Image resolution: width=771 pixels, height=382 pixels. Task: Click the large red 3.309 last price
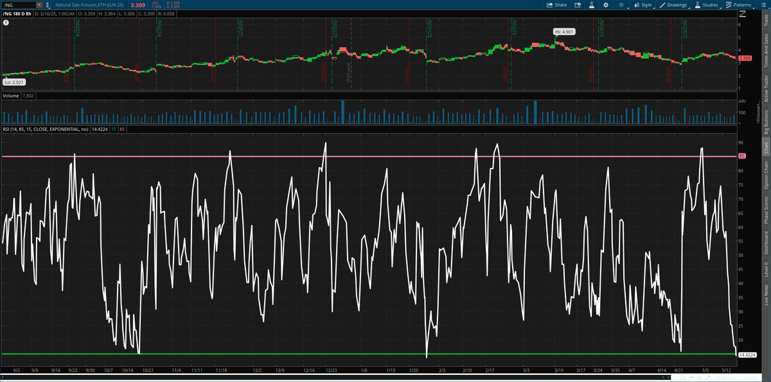[137, 4]
